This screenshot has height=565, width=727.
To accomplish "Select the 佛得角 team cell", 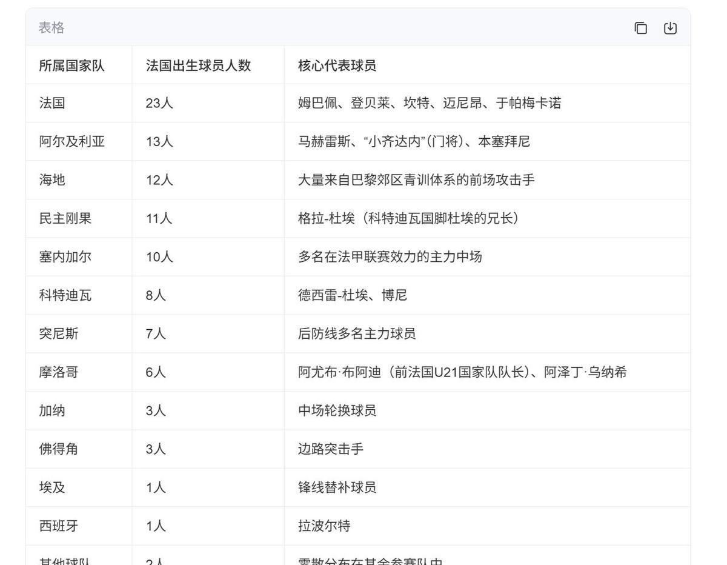I will (79, 449).
